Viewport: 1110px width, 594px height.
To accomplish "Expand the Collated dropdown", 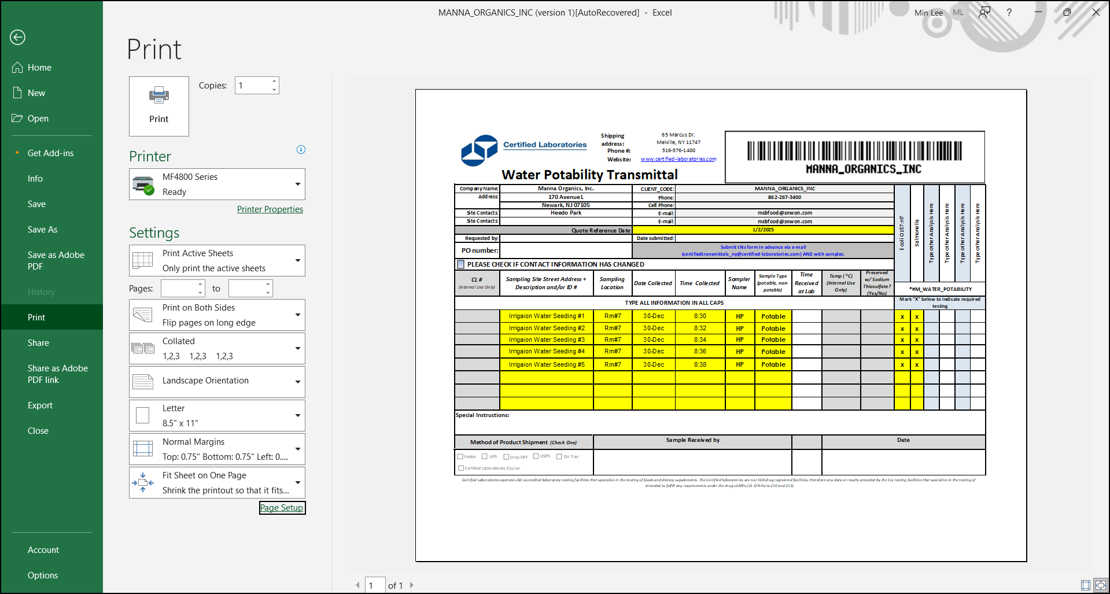I will (217, 349).
